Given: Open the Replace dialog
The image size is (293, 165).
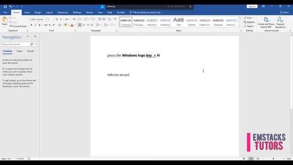Looking at the screenshot, I should 249,22.
